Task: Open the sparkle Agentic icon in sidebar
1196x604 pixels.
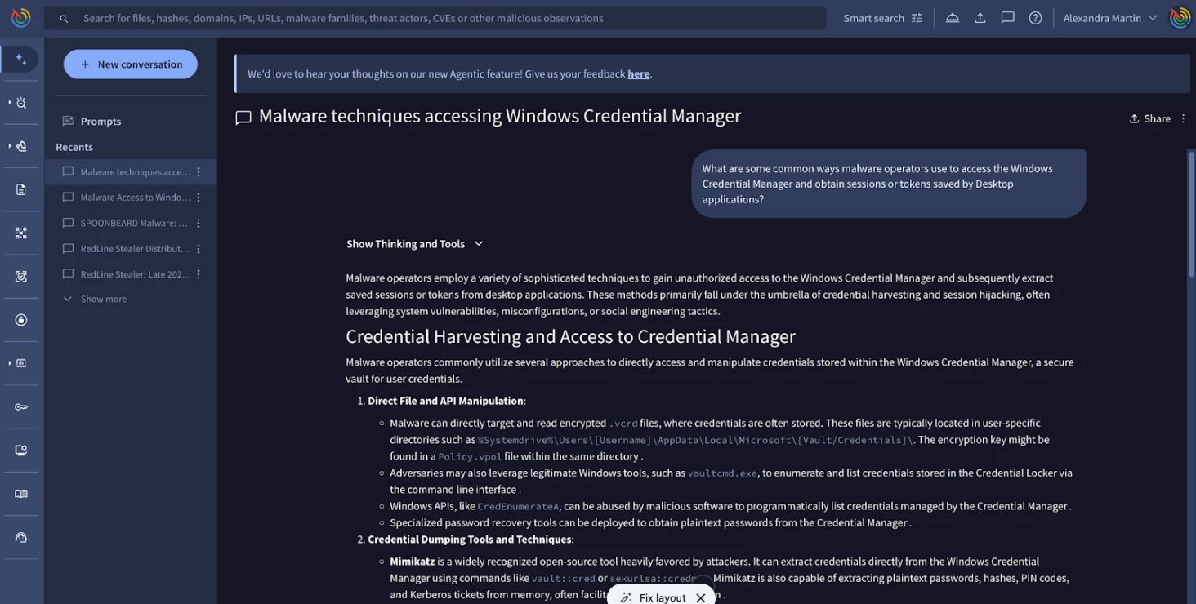Action: point(21,59)
